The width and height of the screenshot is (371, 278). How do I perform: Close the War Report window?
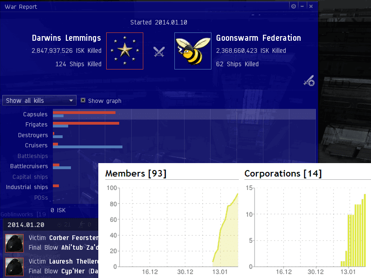[x=311, y=6]
